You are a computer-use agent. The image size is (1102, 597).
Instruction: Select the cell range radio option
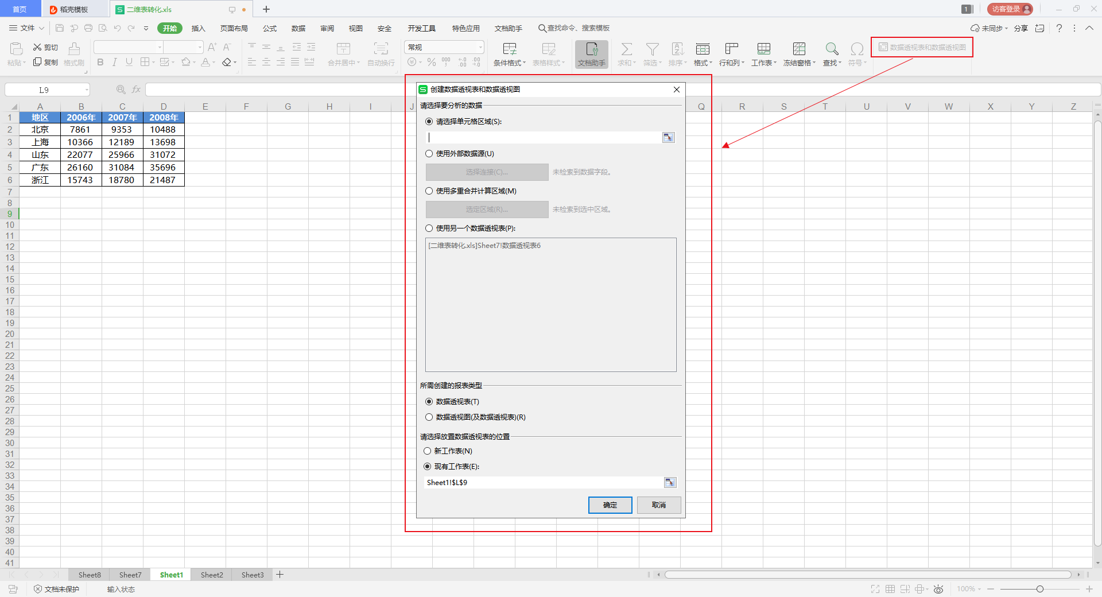tap(429, 122)
